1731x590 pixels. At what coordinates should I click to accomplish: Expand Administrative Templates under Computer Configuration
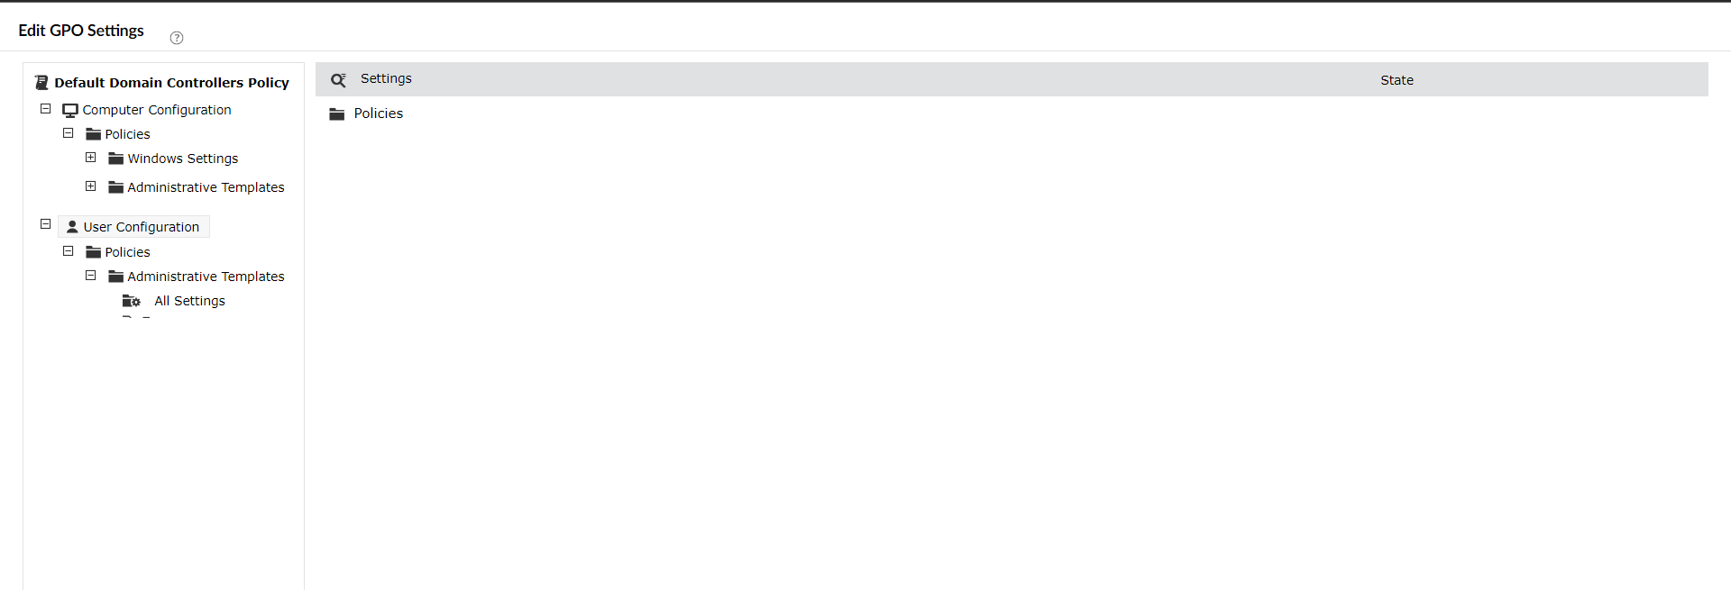90,186
